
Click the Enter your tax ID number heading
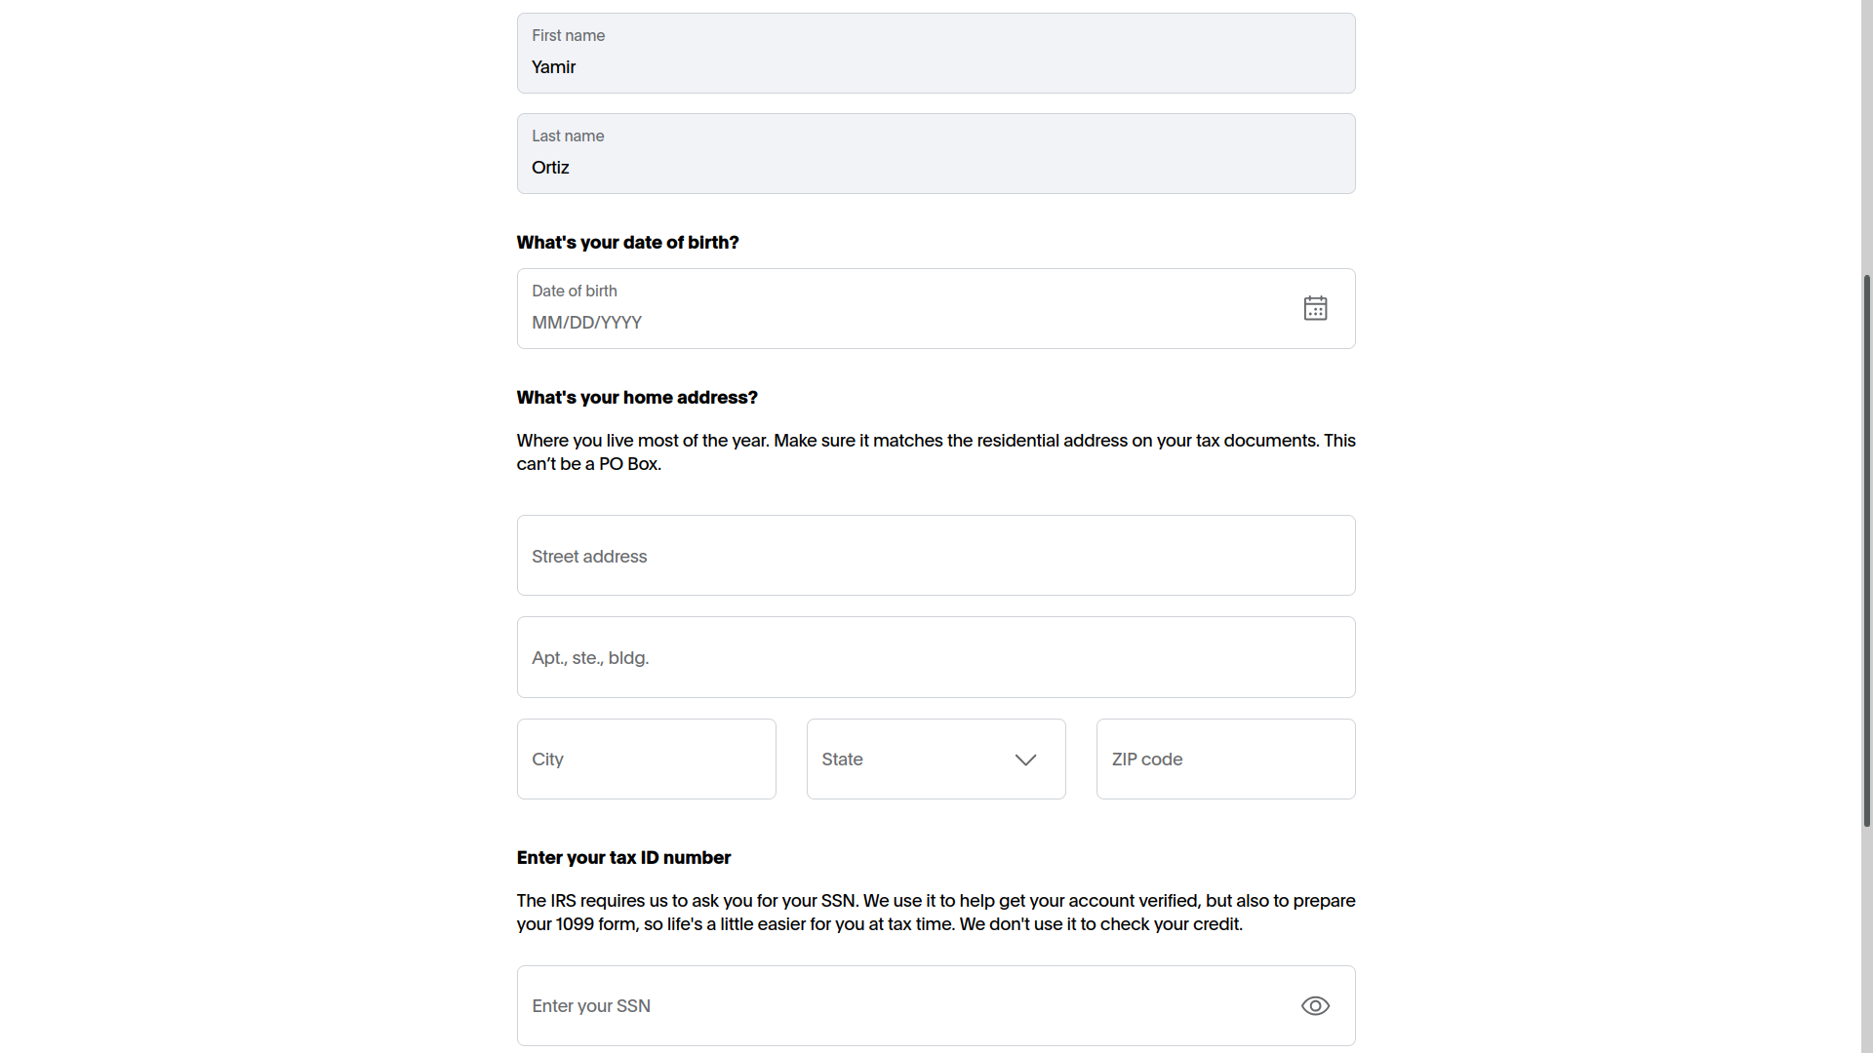(x=623, y=857)
